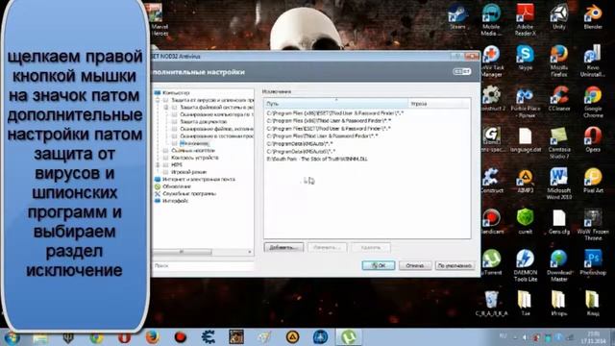
Task: Collapse the Защита от вирусов tree node
Action: 159,100
